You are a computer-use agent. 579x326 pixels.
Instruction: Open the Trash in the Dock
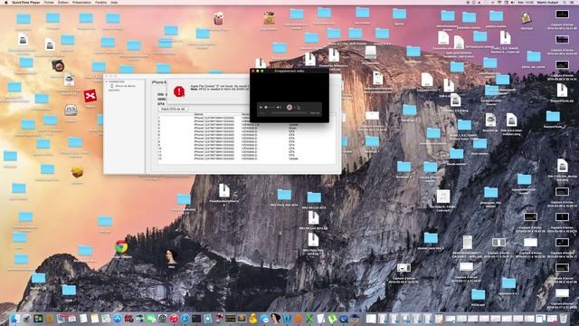pyautogui.click(x=563, y=319)
